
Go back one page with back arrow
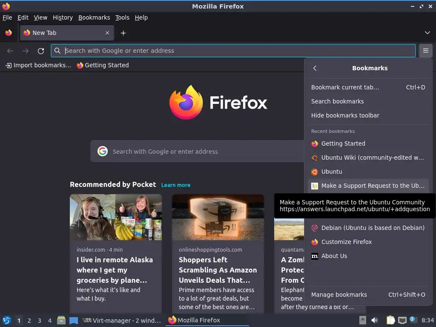pyautogui.click(x=10, y=51)
